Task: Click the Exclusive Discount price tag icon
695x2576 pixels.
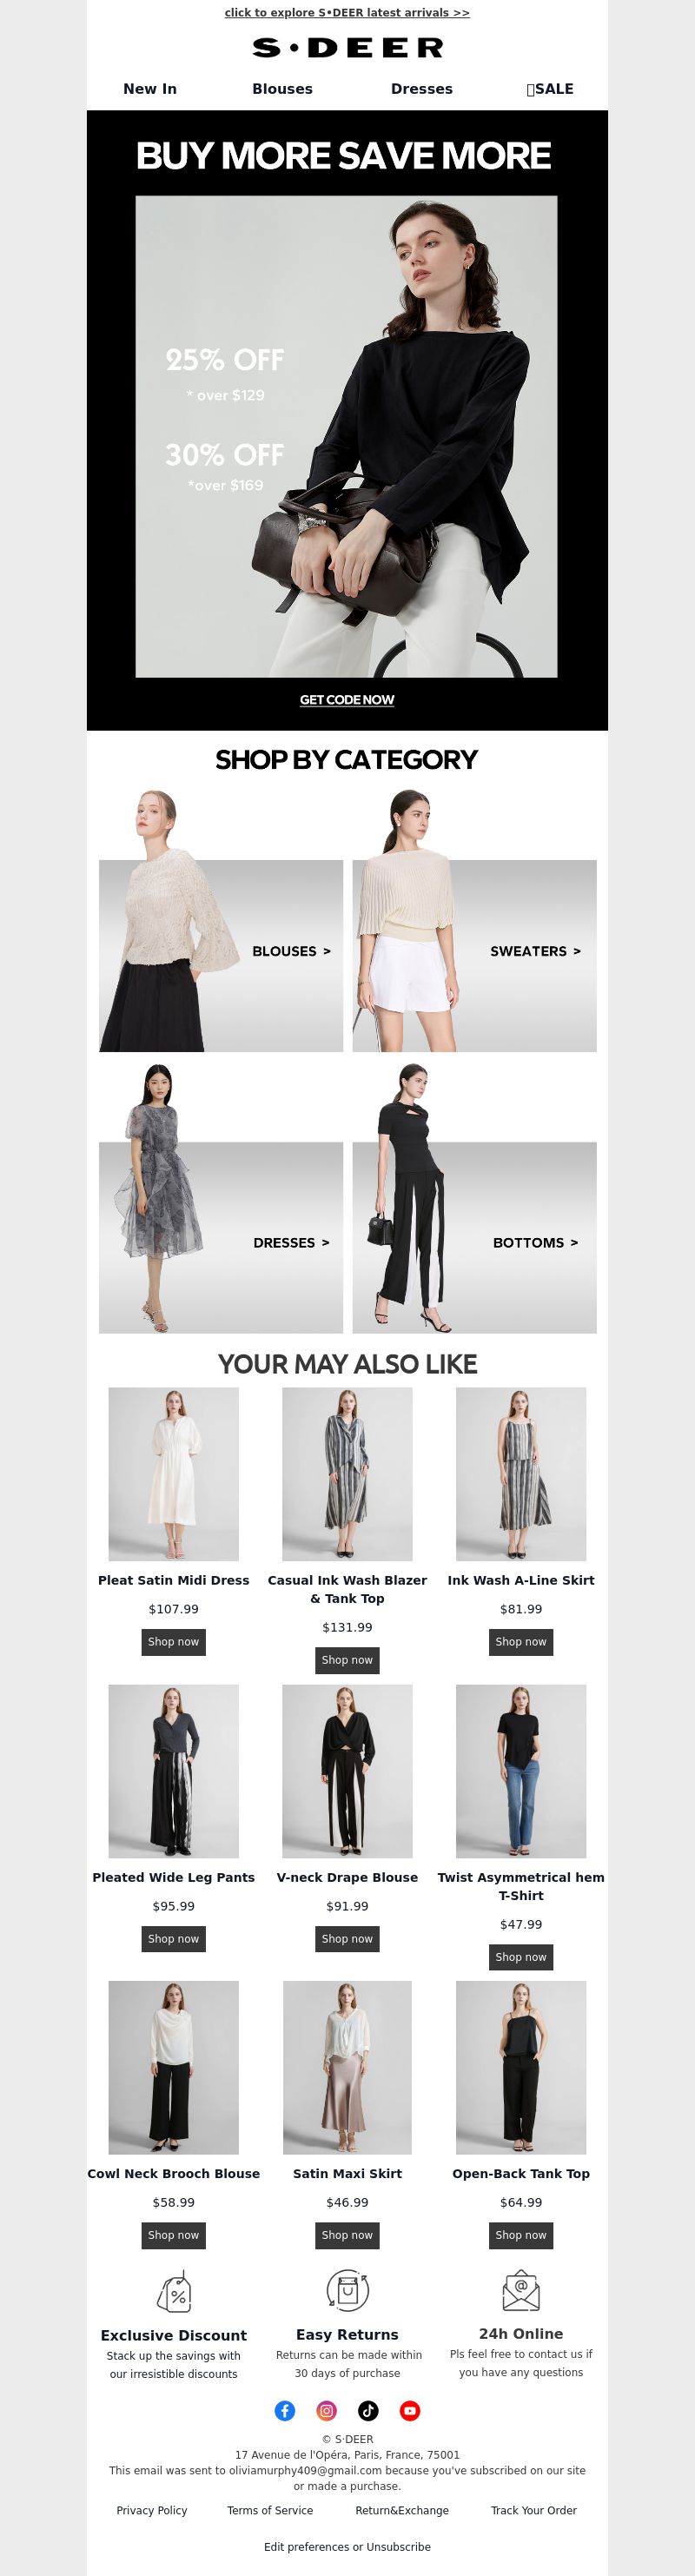Action: (x=174, y=2291)
